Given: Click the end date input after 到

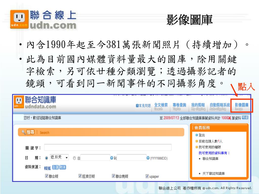Looking at the screenshot, I should [132, 158].
